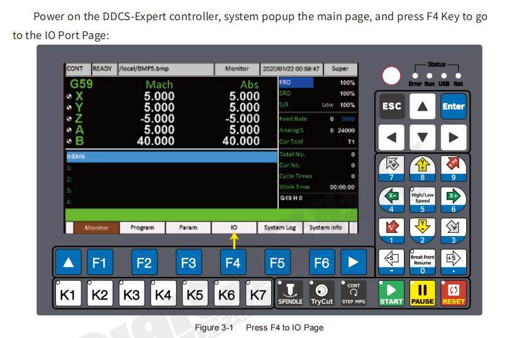Viewport: 507px width, 338px height.
Task: Select the IO tab on screen
Action: pyautogui.click(x=233, y=228)
